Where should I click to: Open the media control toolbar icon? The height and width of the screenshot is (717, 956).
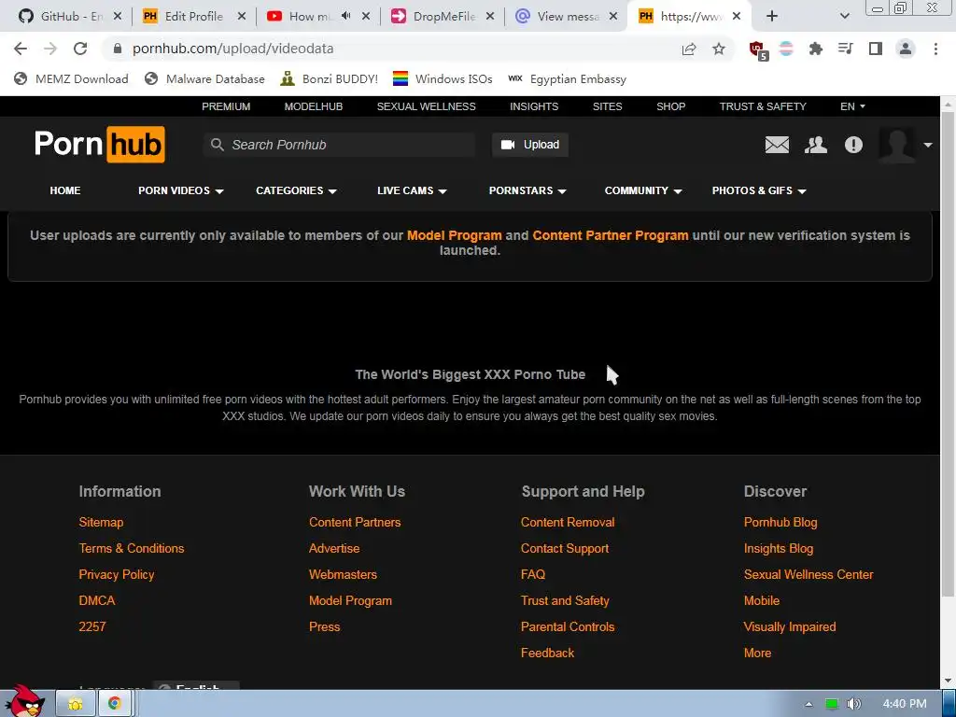[x=845, y=49]
